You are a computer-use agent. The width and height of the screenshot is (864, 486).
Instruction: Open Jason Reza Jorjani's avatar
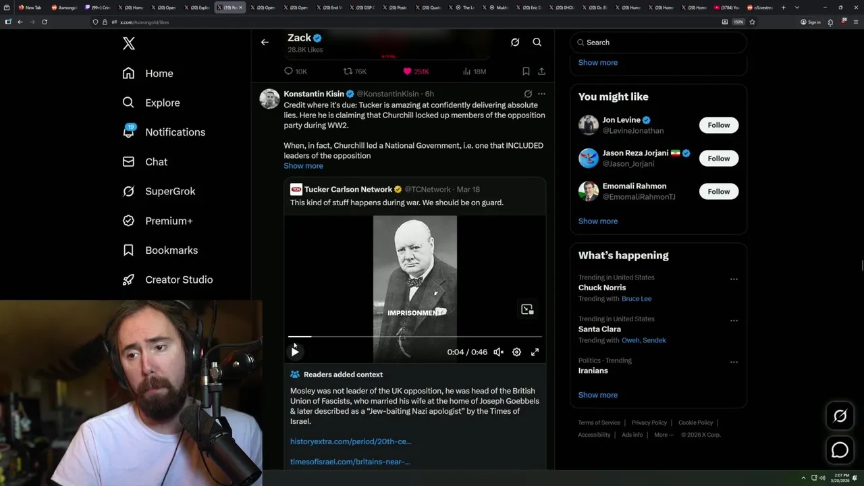point(589,158)
